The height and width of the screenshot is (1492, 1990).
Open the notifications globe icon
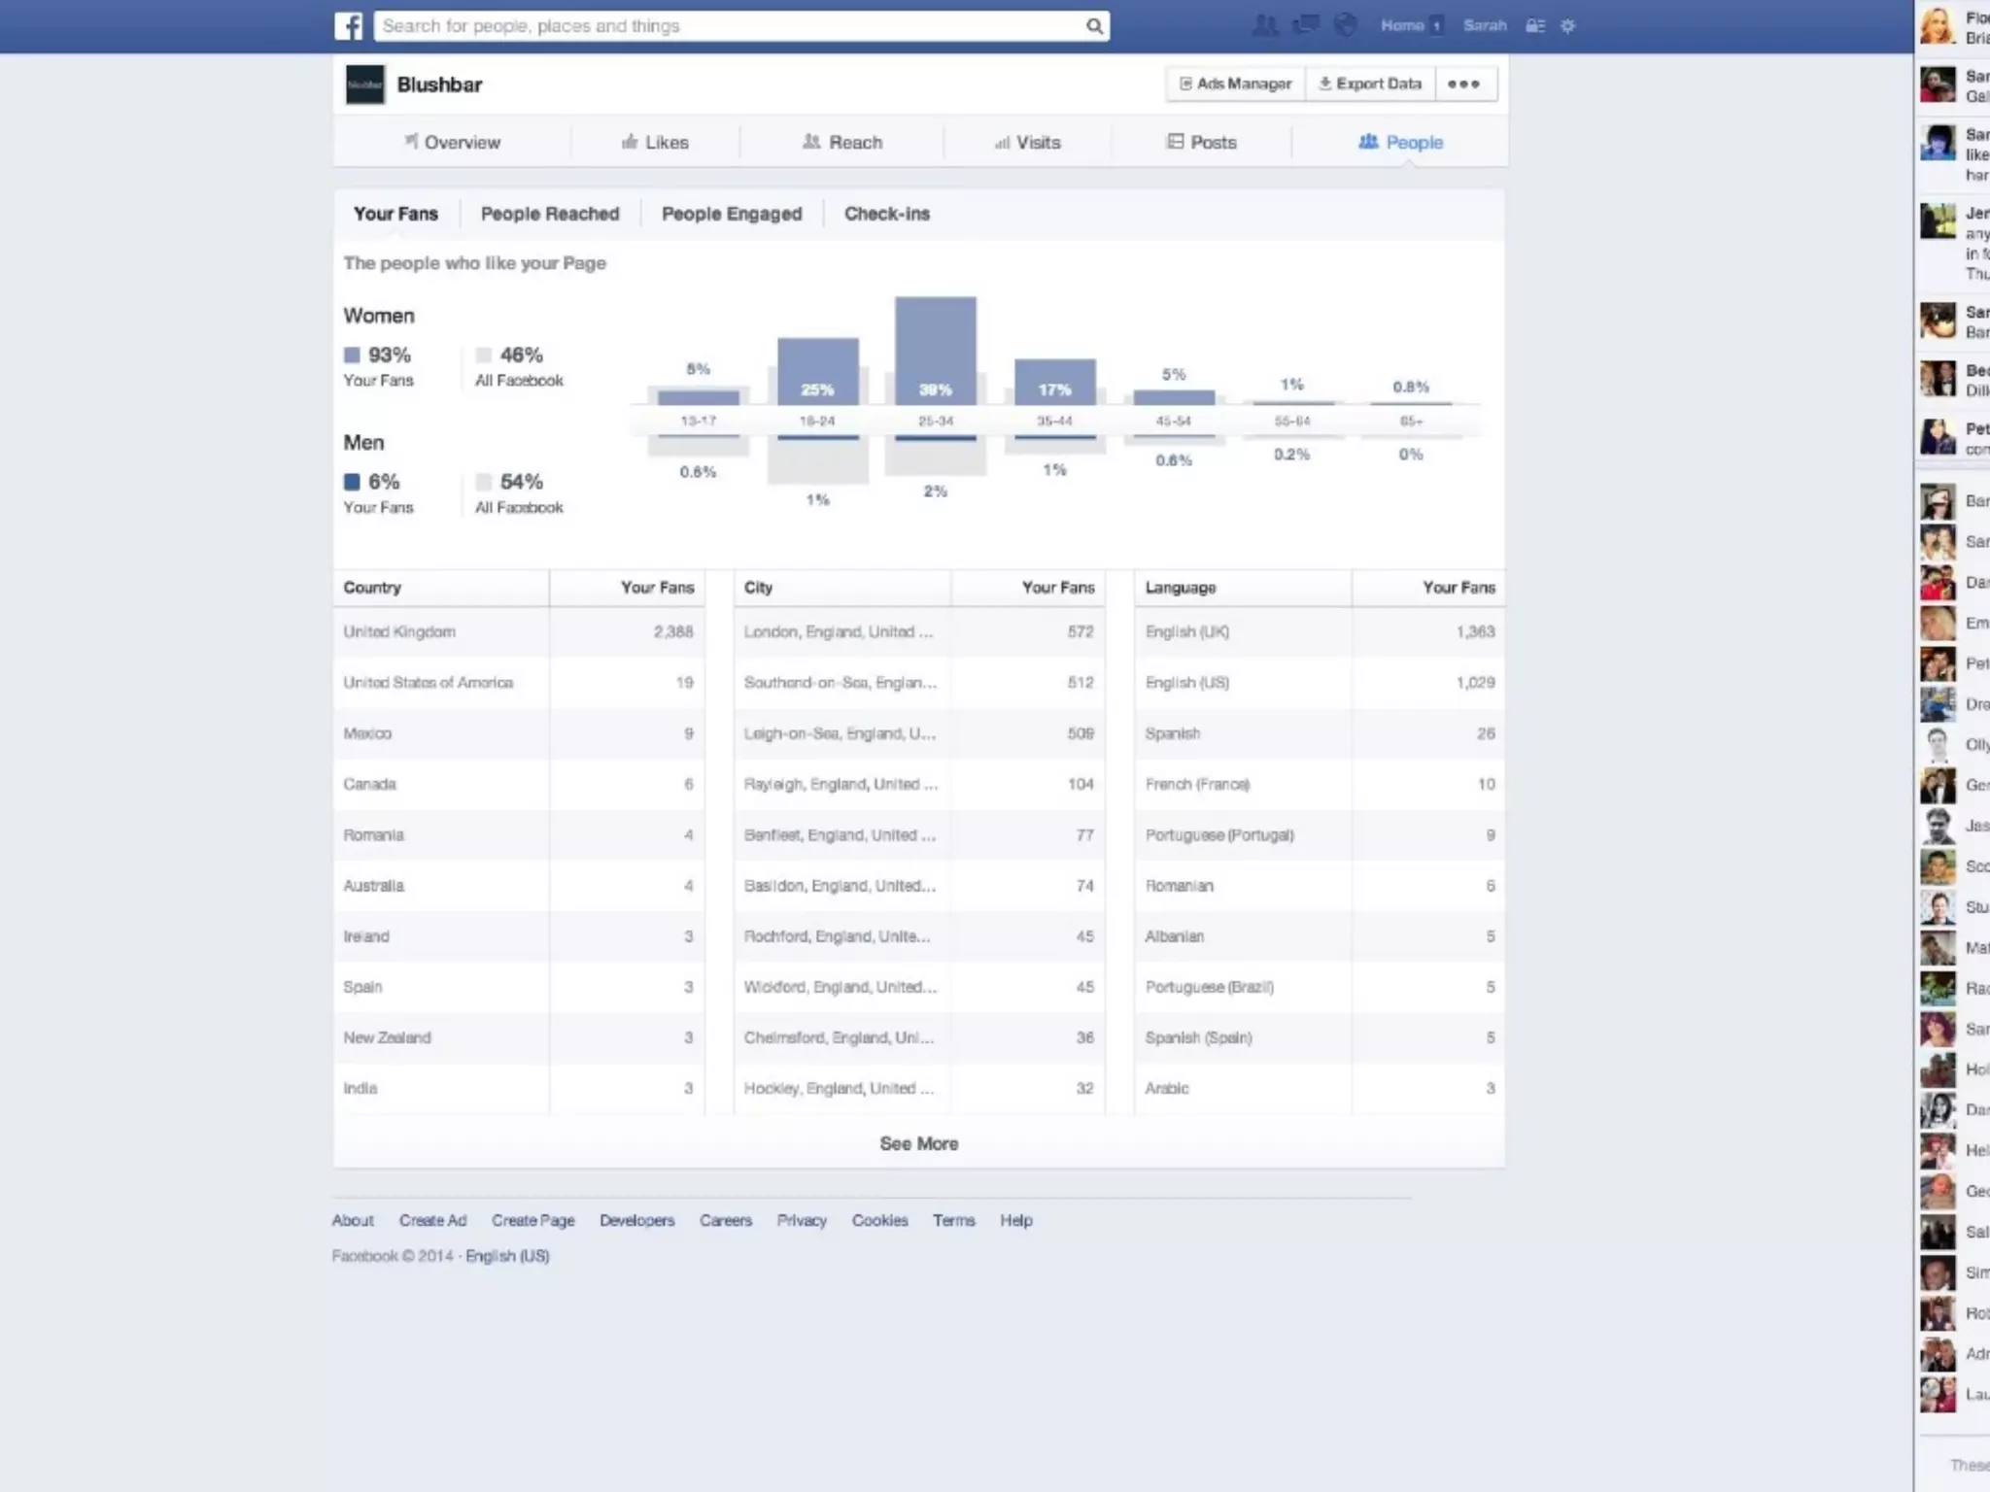(x=1346, y=25)
